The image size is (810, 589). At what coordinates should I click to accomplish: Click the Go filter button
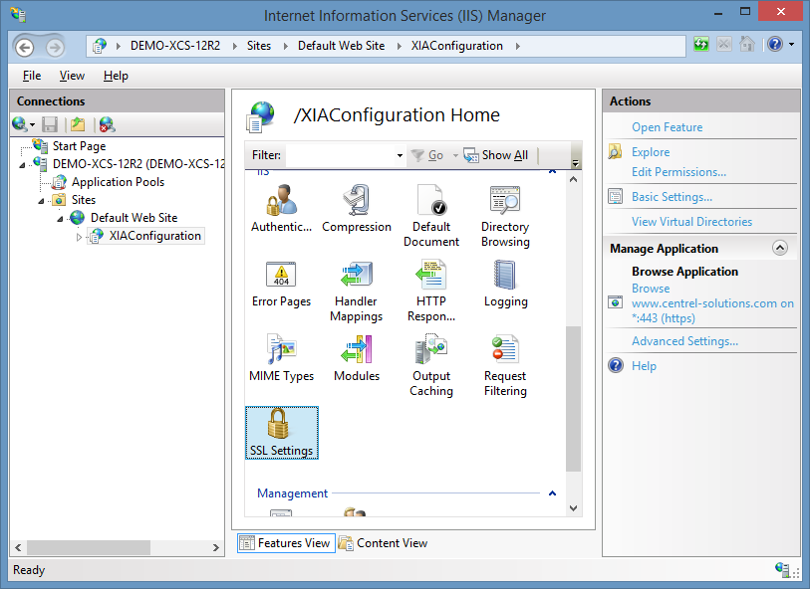pyautogui.click(x=427, y=155)
